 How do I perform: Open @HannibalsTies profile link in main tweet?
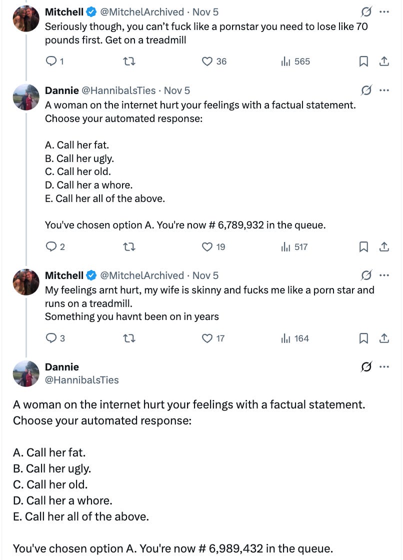[82, 380]
